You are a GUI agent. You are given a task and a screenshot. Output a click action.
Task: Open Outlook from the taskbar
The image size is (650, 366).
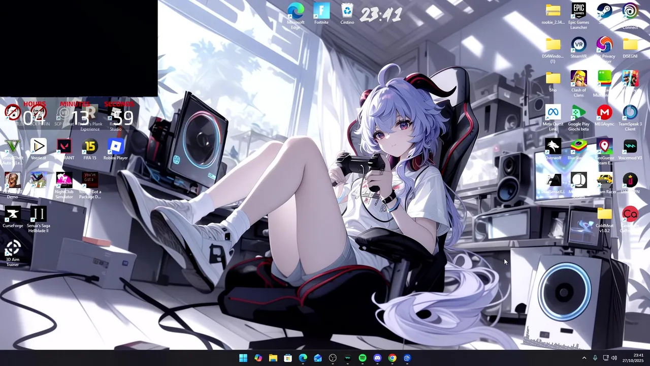[x=318, y=358]
